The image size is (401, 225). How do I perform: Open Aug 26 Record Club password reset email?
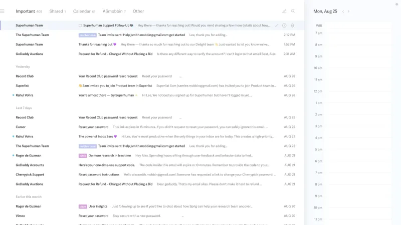152,76
